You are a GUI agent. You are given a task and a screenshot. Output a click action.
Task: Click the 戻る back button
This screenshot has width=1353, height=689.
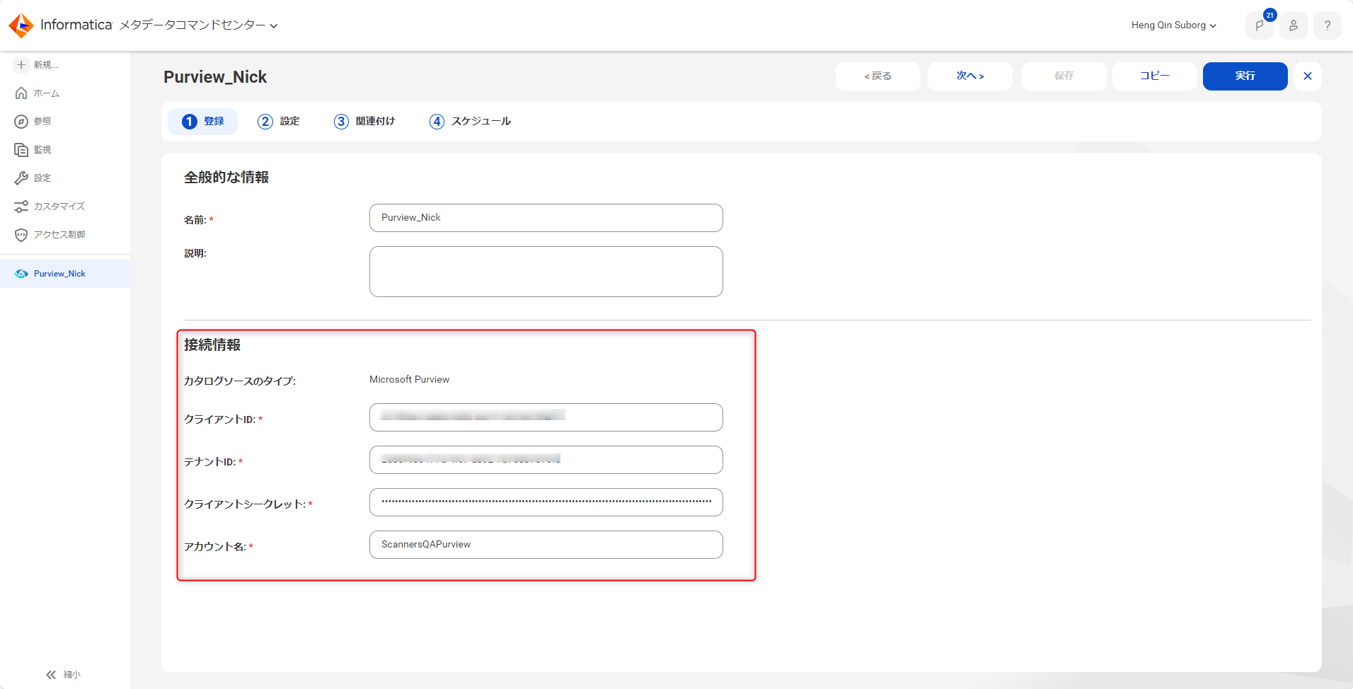pyautogui.click(x=878, y=76)
